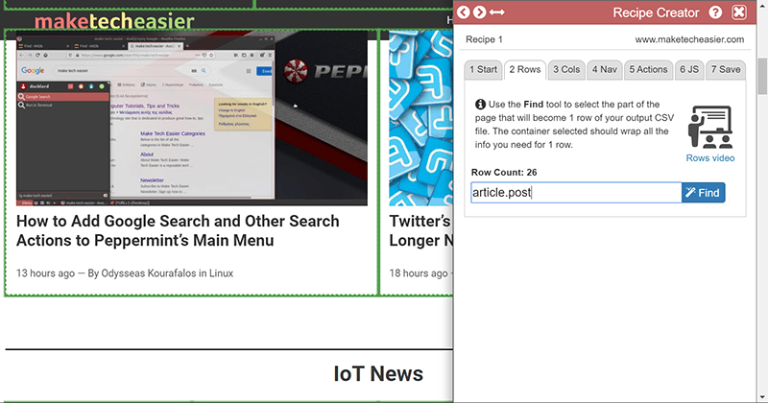Select the 2 Rows tab
768x403 pixels.
524,69
